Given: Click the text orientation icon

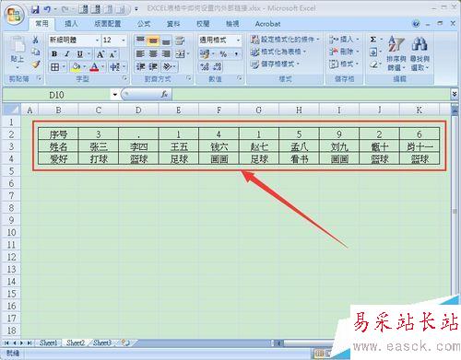Looking at the screenshot, I should (x=168, y=66).
